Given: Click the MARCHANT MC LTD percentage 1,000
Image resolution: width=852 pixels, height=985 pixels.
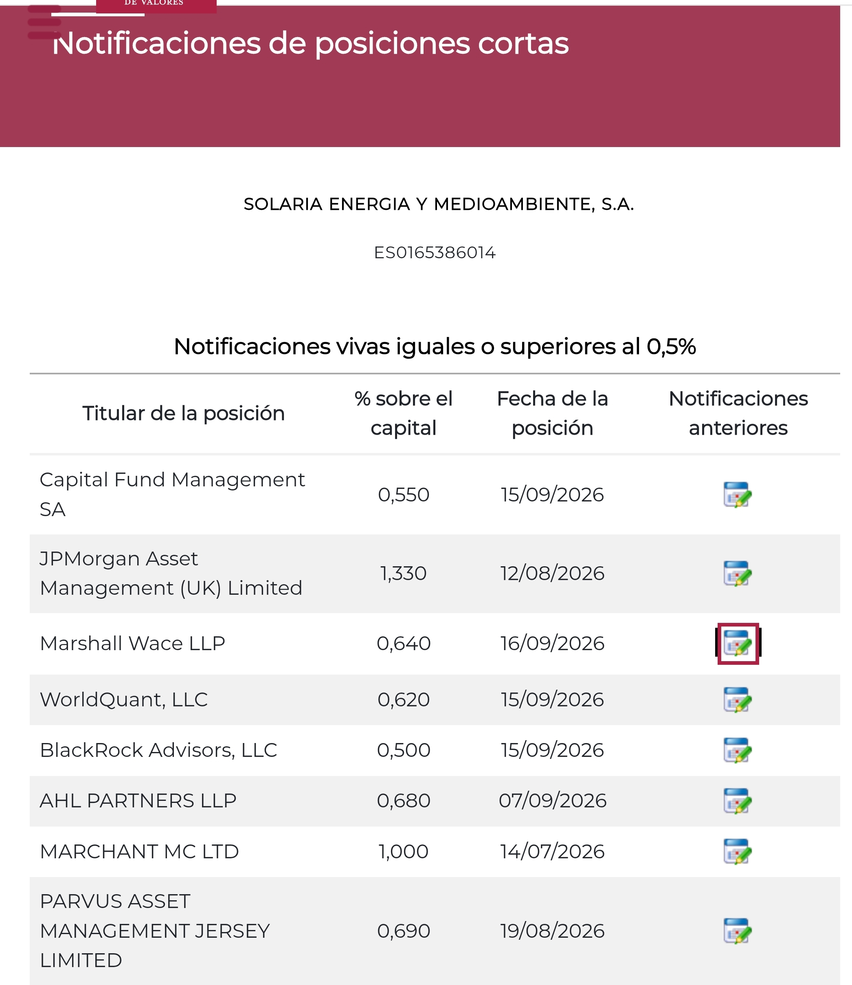Looking at the screenshot, I should 403,852.
